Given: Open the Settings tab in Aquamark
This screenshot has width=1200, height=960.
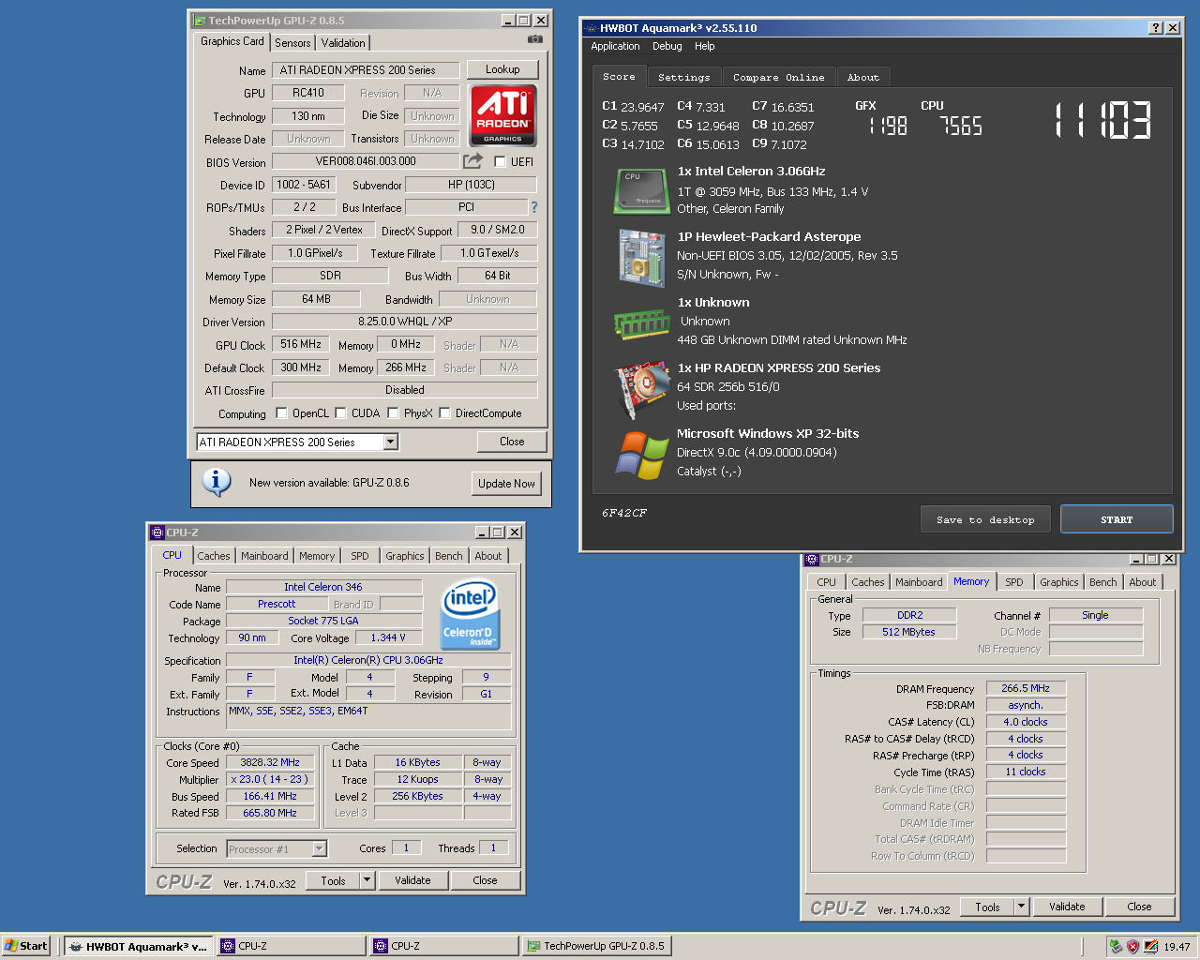Looking at the screenshot, I should 684,77.
